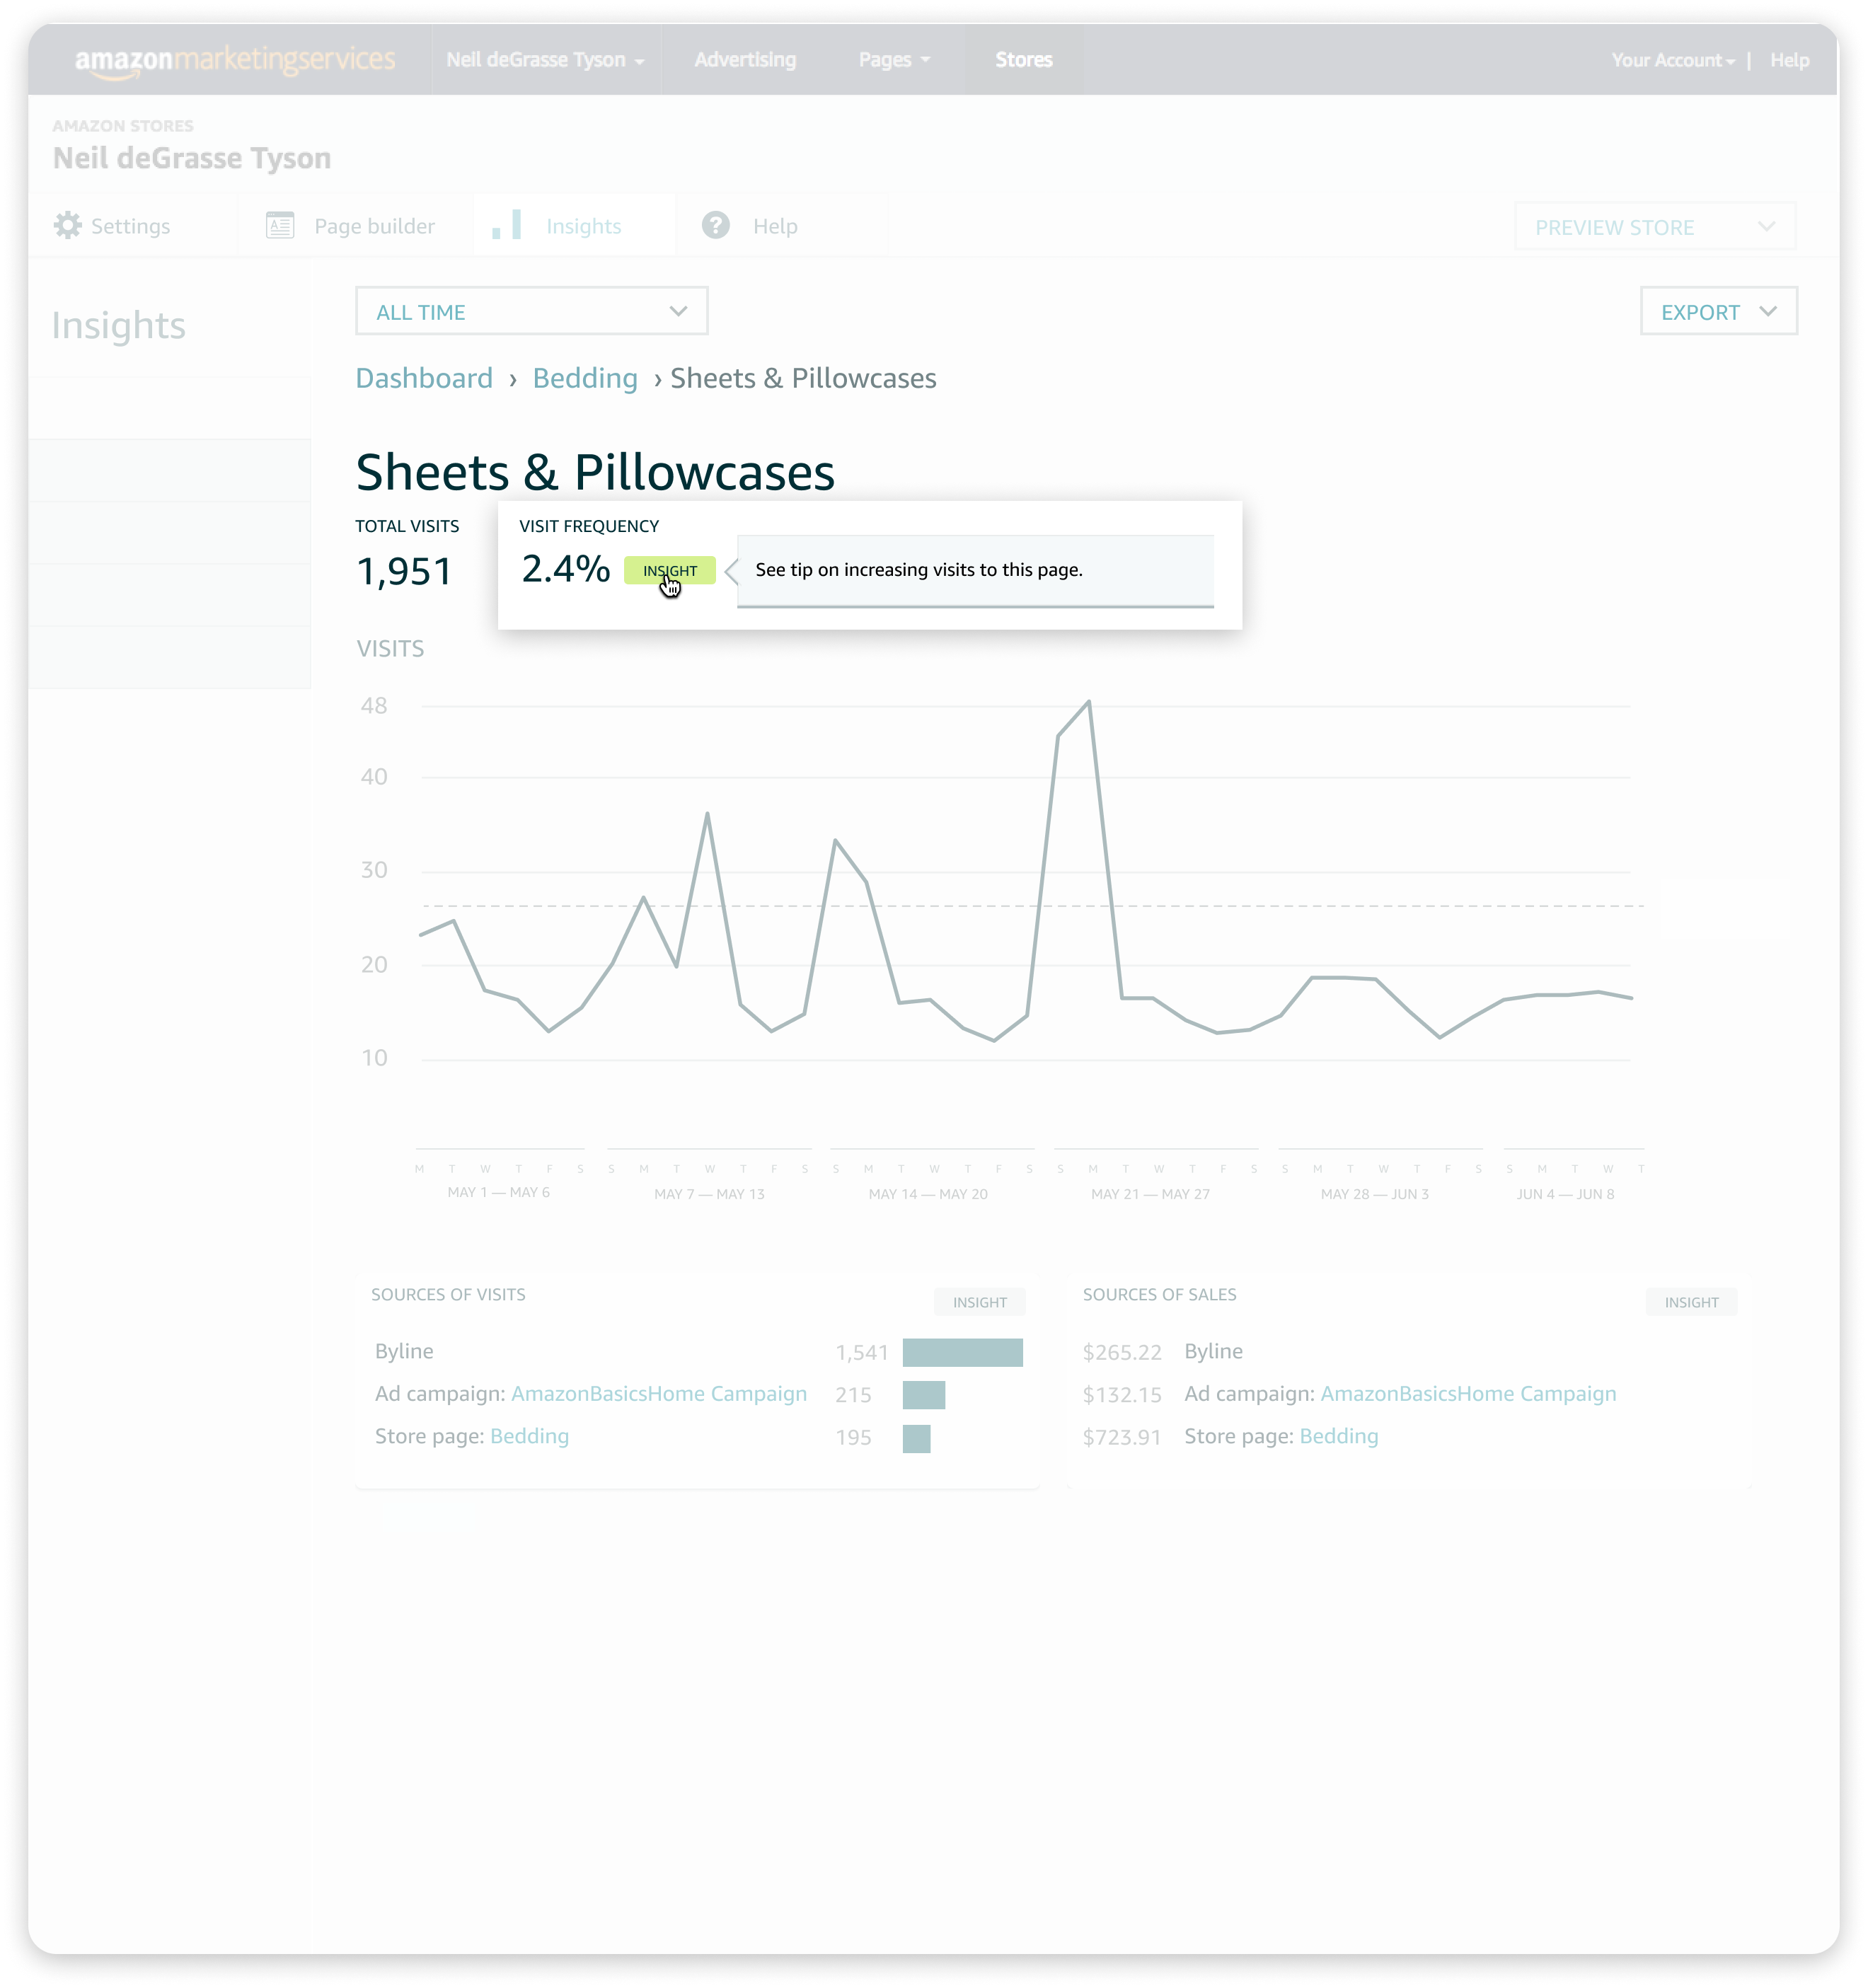Open Neil deGrasse Tyson account menu
The width and height of the screenshot is (1868, 1988).
pos(545,60)
